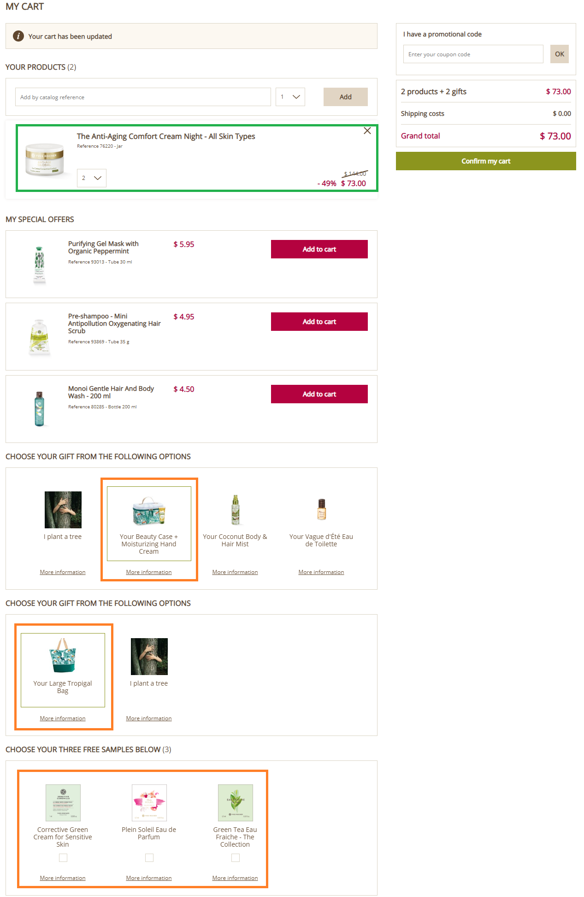Click the Anti-Aging Cream jar product image
The image size is (584, 897).
pos(45,159)
